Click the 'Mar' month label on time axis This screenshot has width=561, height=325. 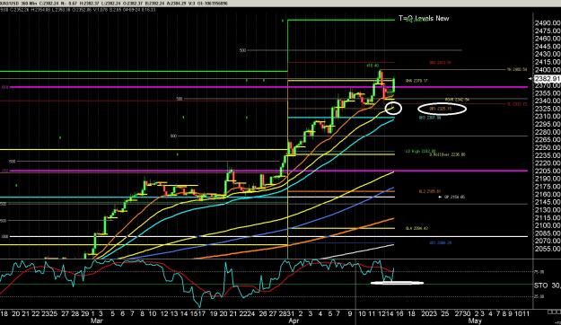(x=97, y=321)
